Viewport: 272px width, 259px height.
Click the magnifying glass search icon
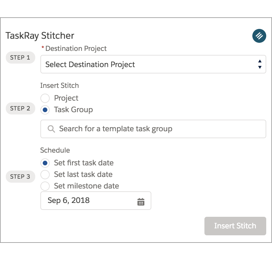[51, 129]
